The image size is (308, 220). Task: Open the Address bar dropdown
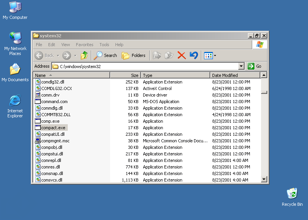coord(241,66)
